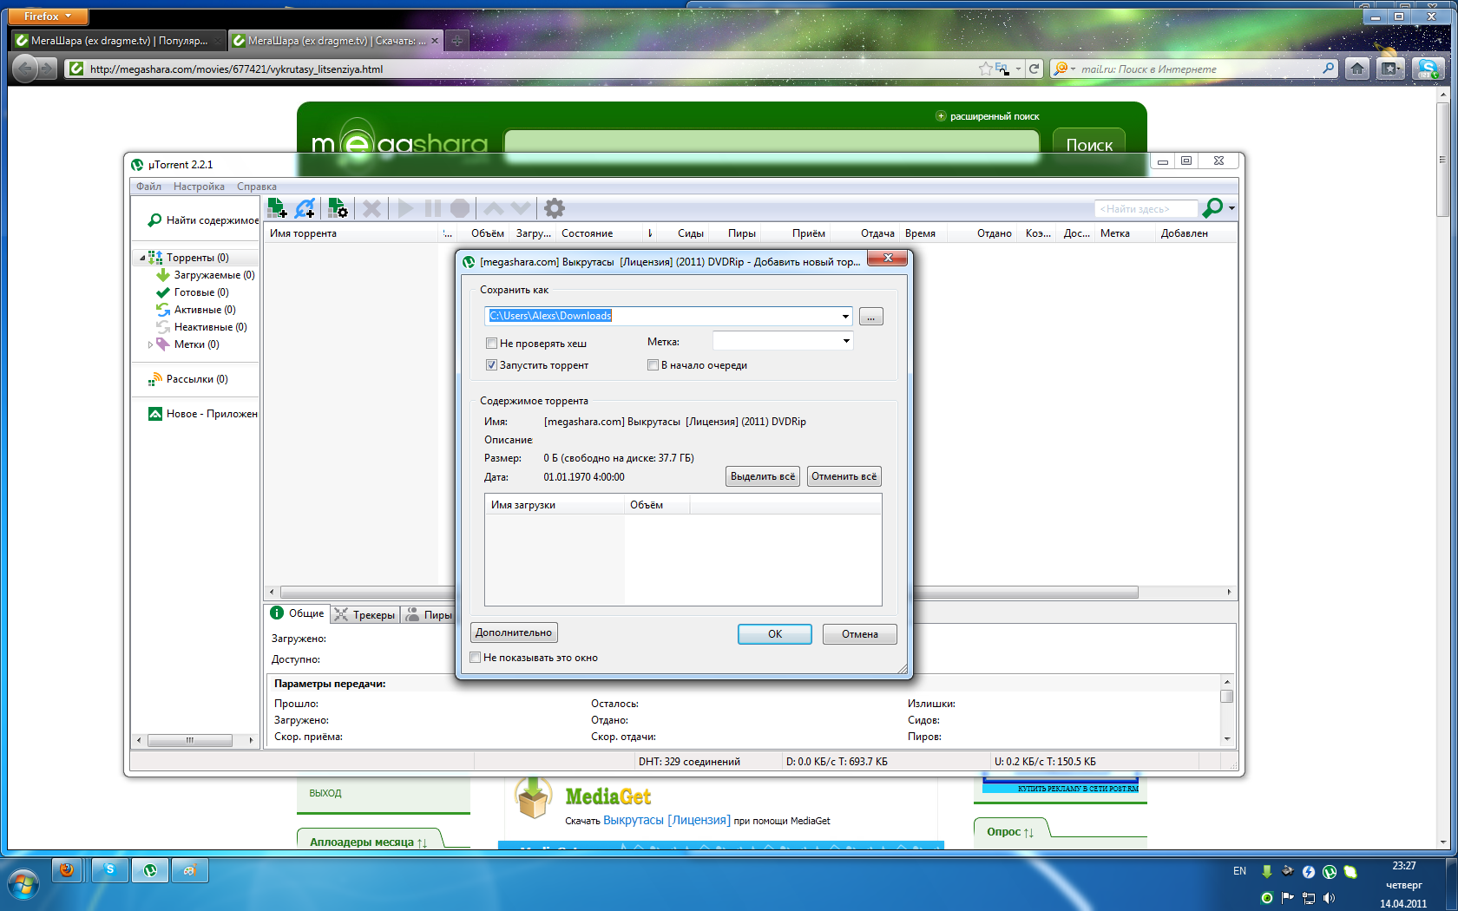Viewport: 1458px width, 911px height.
Task: Click the 'Поиск' button on megashara page
Action: pyautogui.click(x=1089, y=145)
